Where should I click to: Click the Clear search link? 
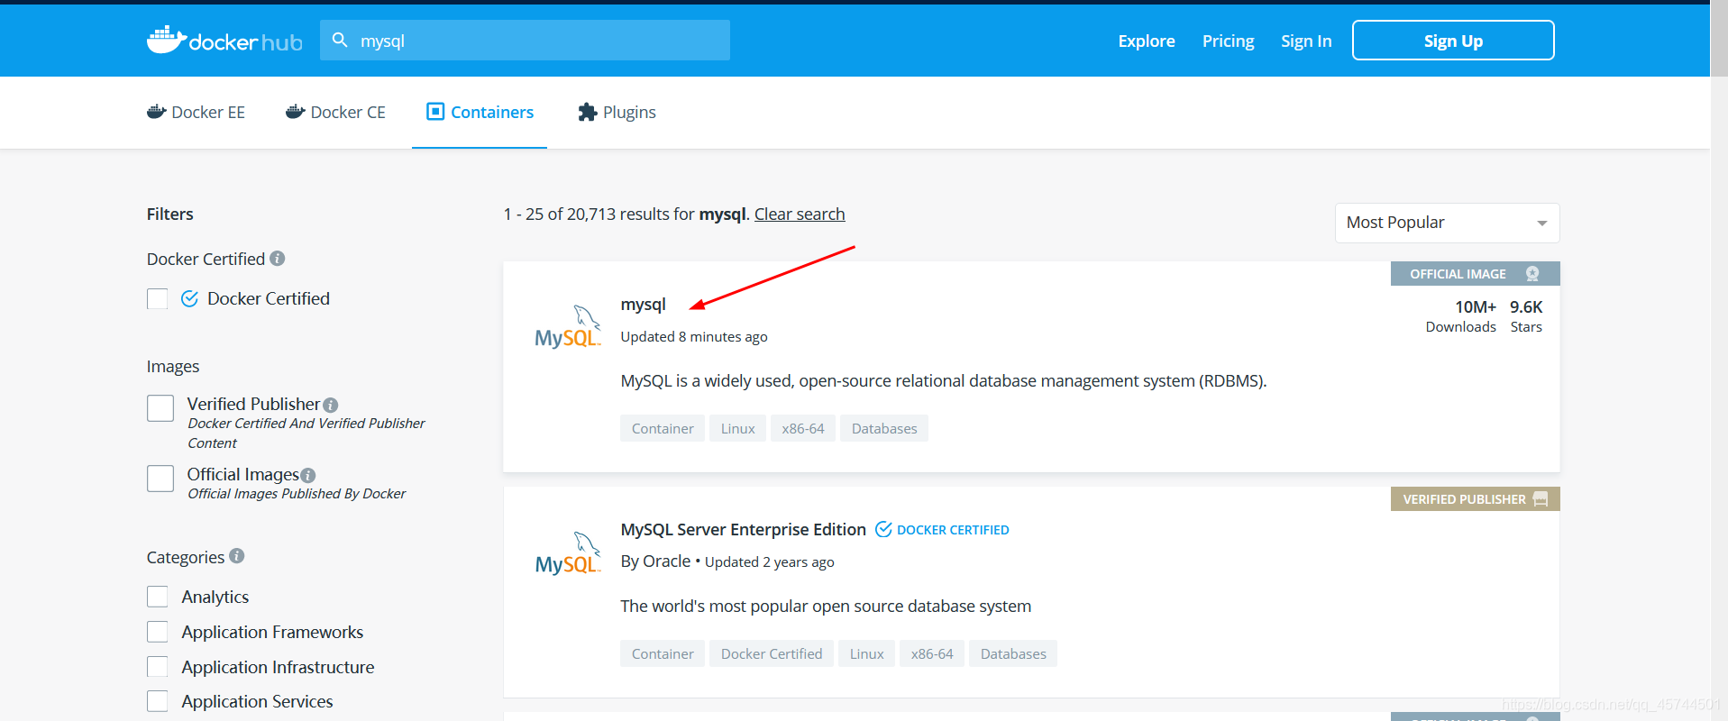tap(800, 214)
